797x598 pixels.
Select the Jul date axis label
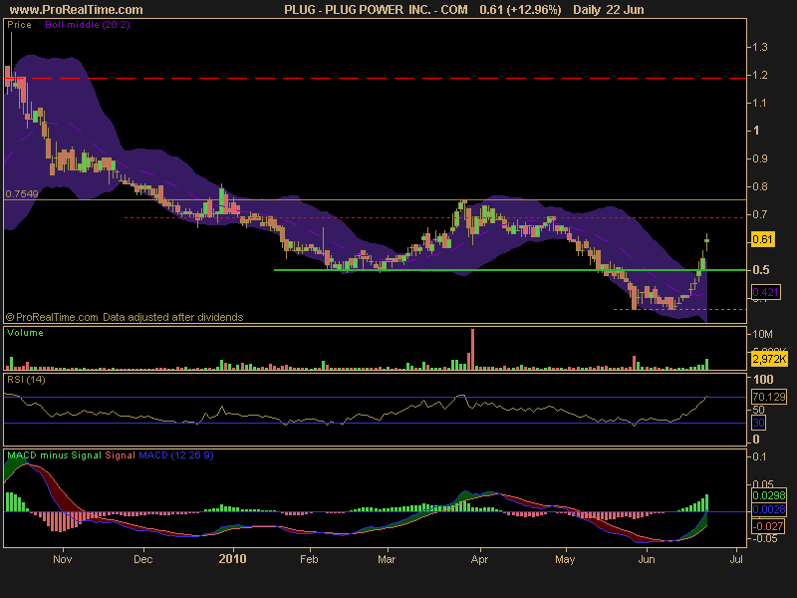click(x=735, y=559)
